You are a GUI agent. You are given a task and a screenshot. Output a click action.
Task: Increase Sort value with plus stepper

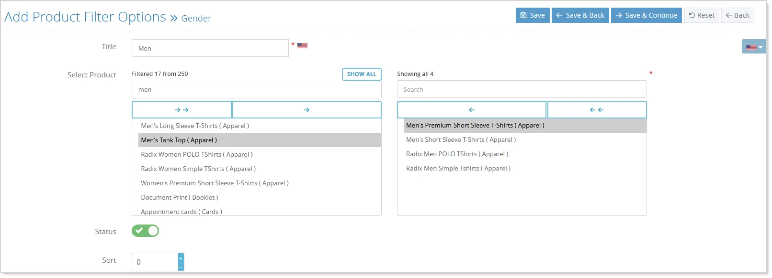pyautogui.click(x=181, y=258)
